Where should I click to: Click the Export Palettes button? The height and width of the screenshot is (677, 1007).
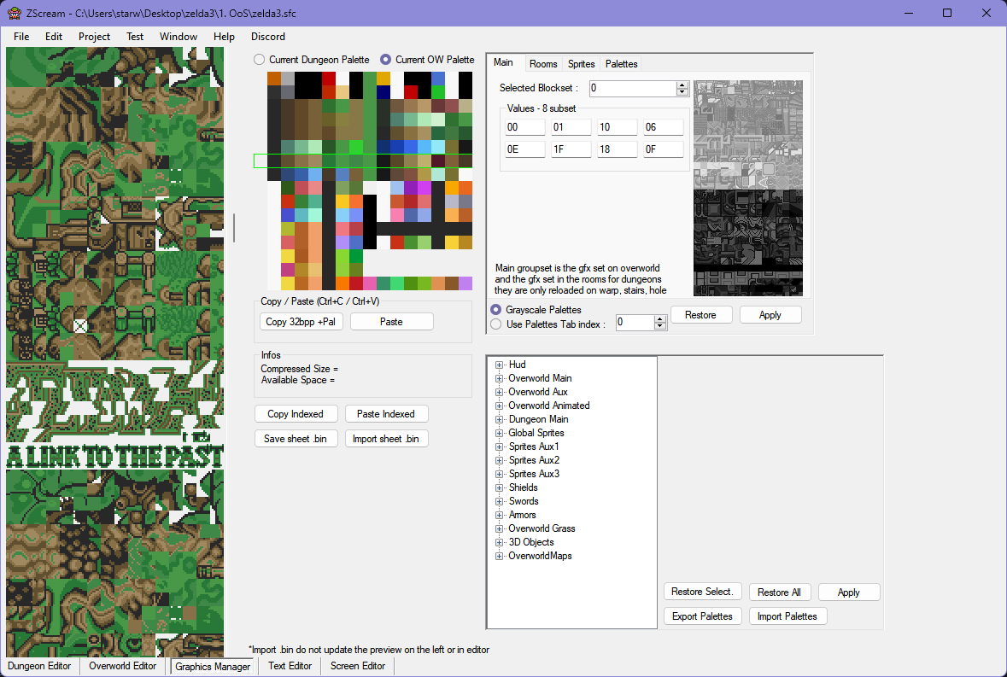click(703, 616)
